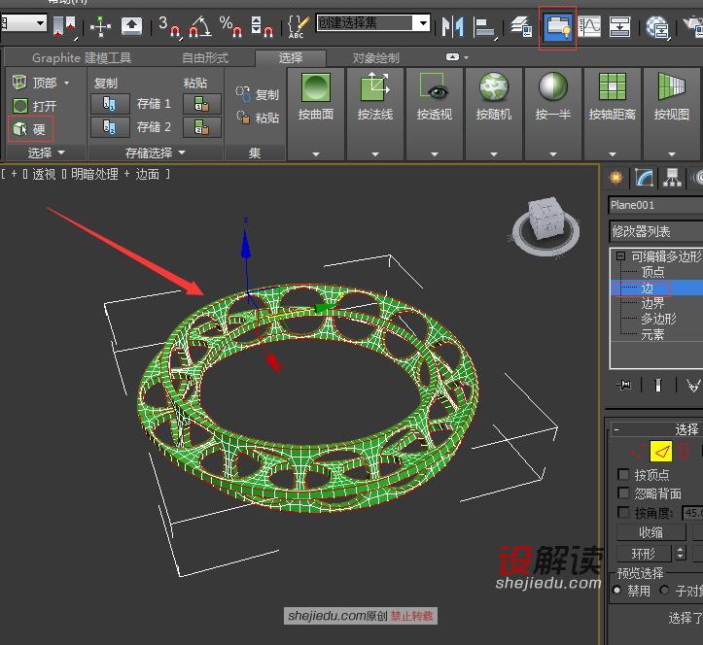Open the 明暗处理 + 边面 viewport menu
This screenshot has width=703, height=645.
tap(115, 174)
